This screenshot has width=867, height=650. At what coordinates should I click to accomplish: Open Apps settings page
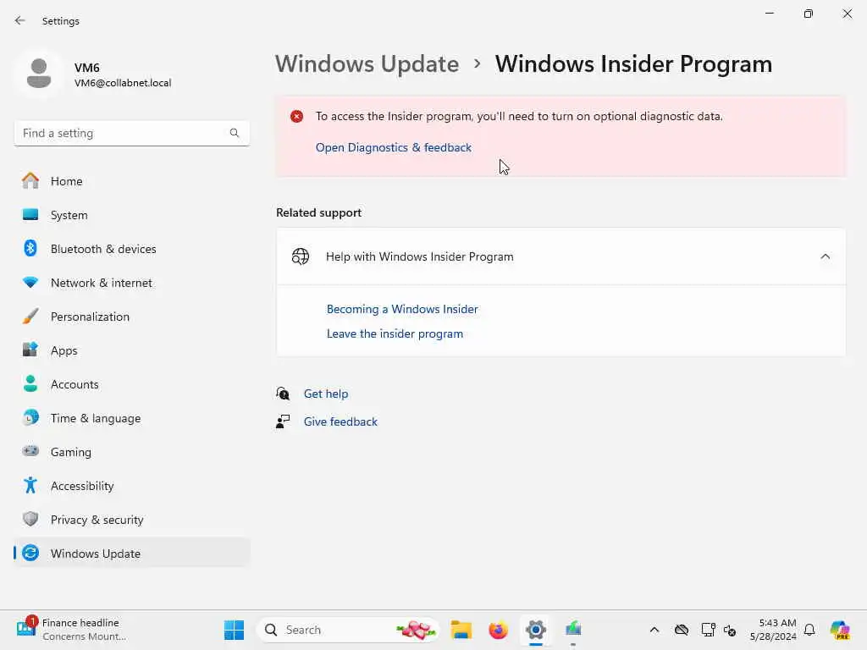point(131,350)
